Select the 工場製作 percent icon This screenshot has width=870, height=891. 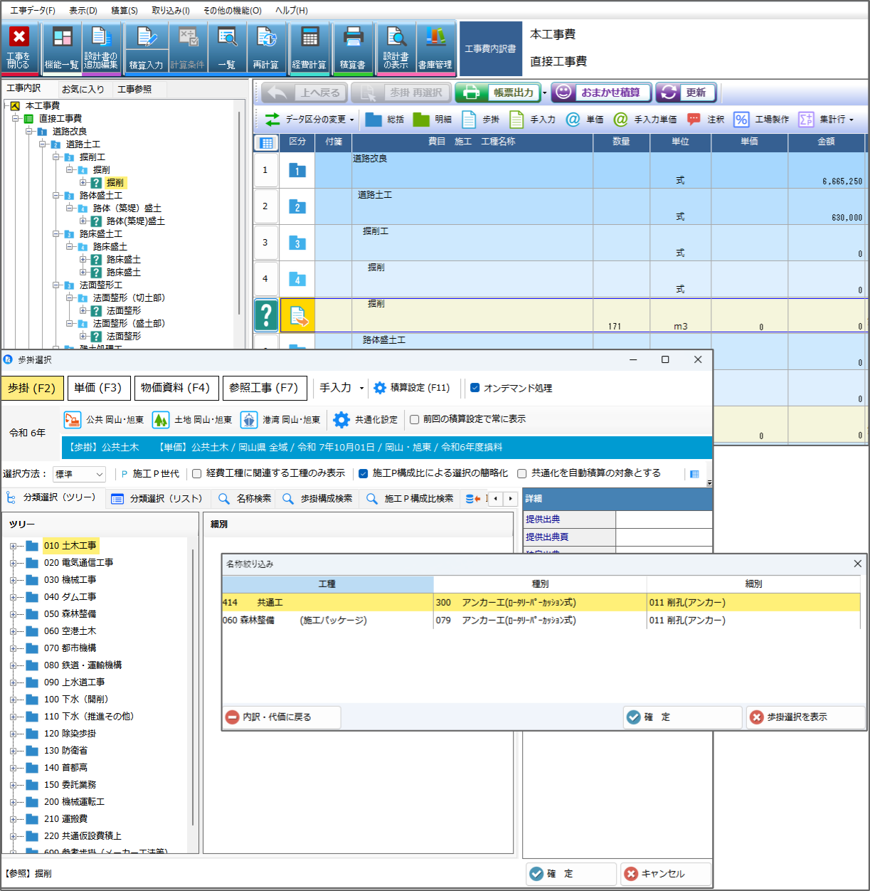[x=741, y=120]
